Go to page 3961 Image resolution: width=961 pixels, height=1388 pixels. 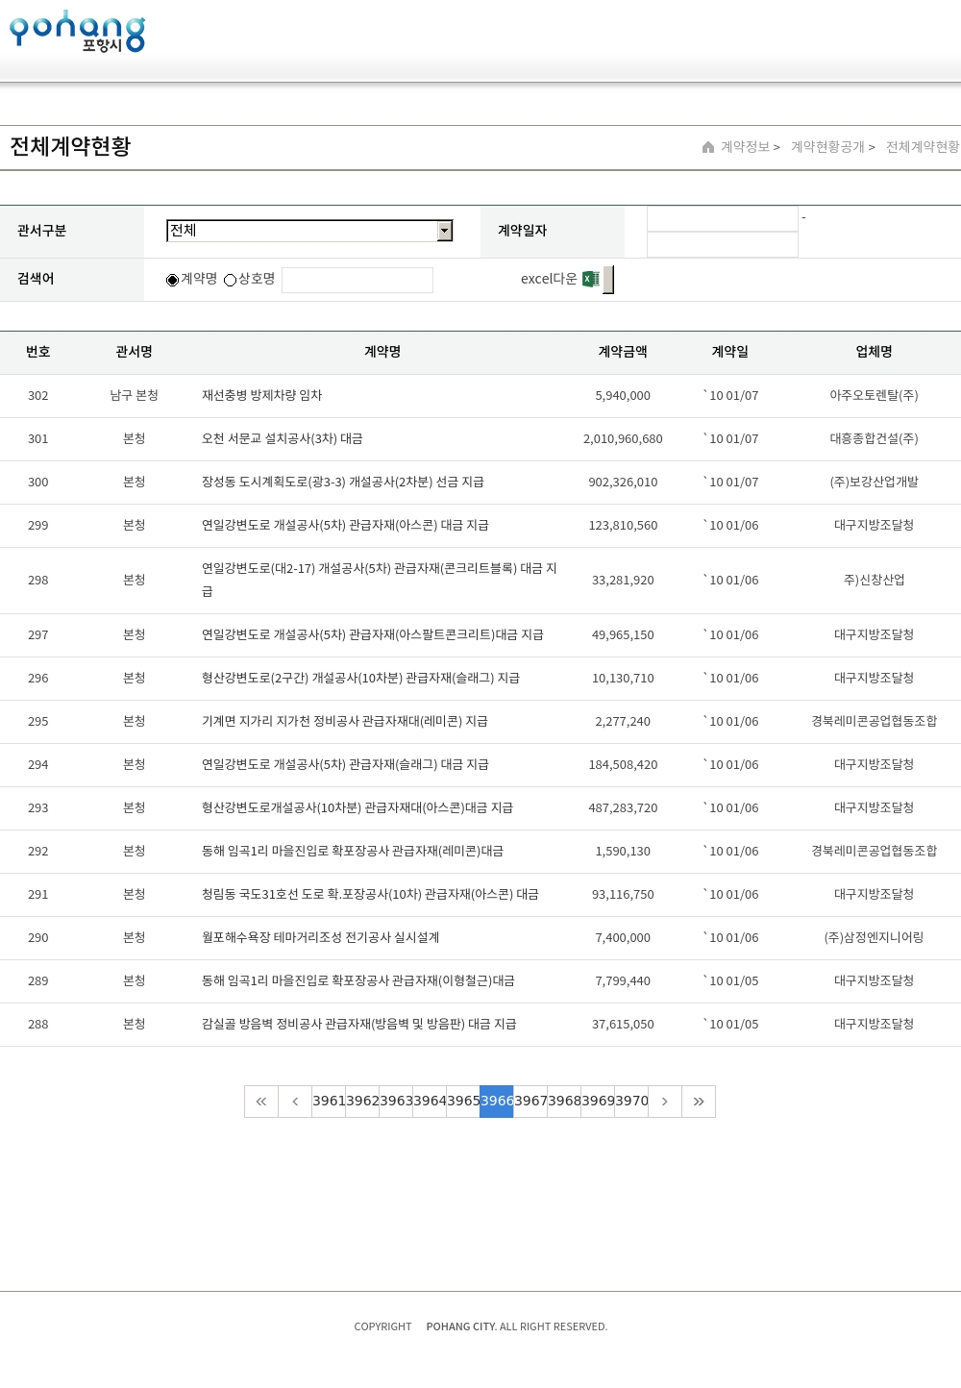click(329, 1102)
